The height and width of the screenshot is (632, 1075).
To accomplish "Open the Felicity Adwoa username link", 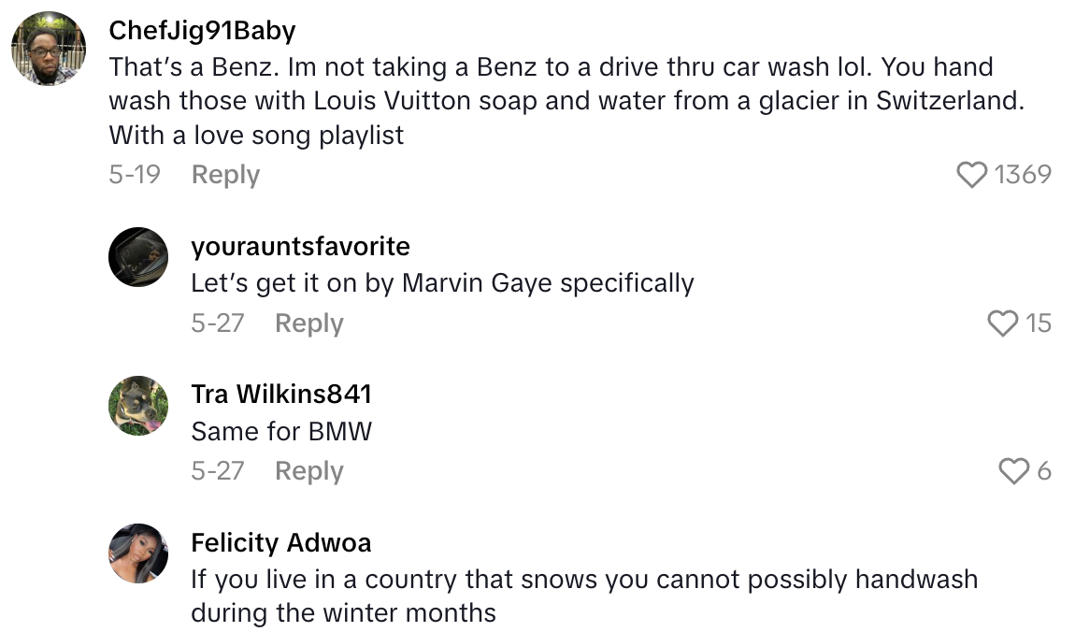I will (280, 542).
